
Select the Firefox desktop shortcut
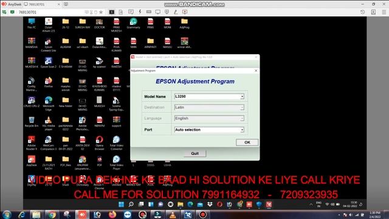tap(49, 82)
